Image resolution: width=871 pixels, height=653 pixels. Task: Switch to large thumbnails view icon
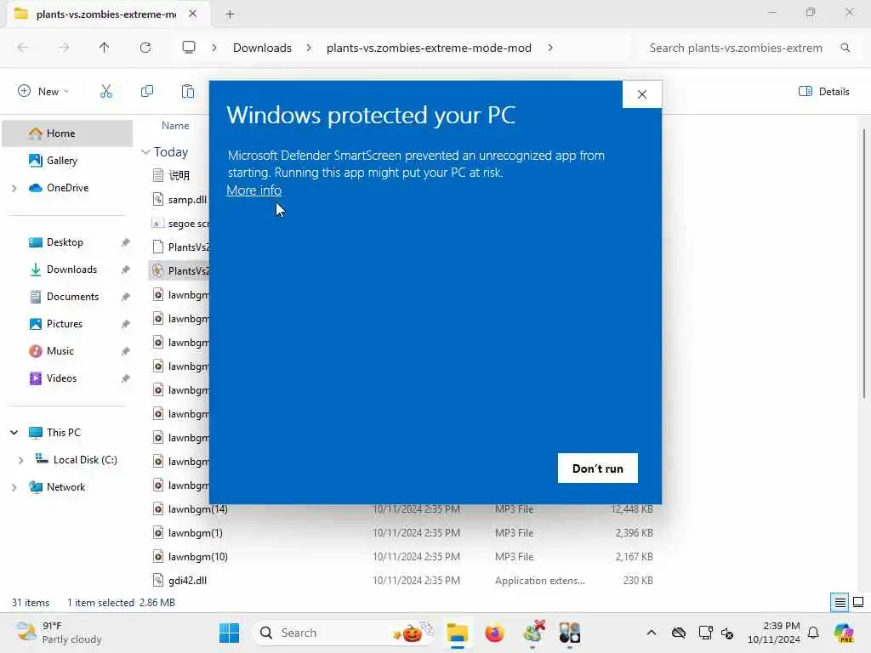point(858,603)
